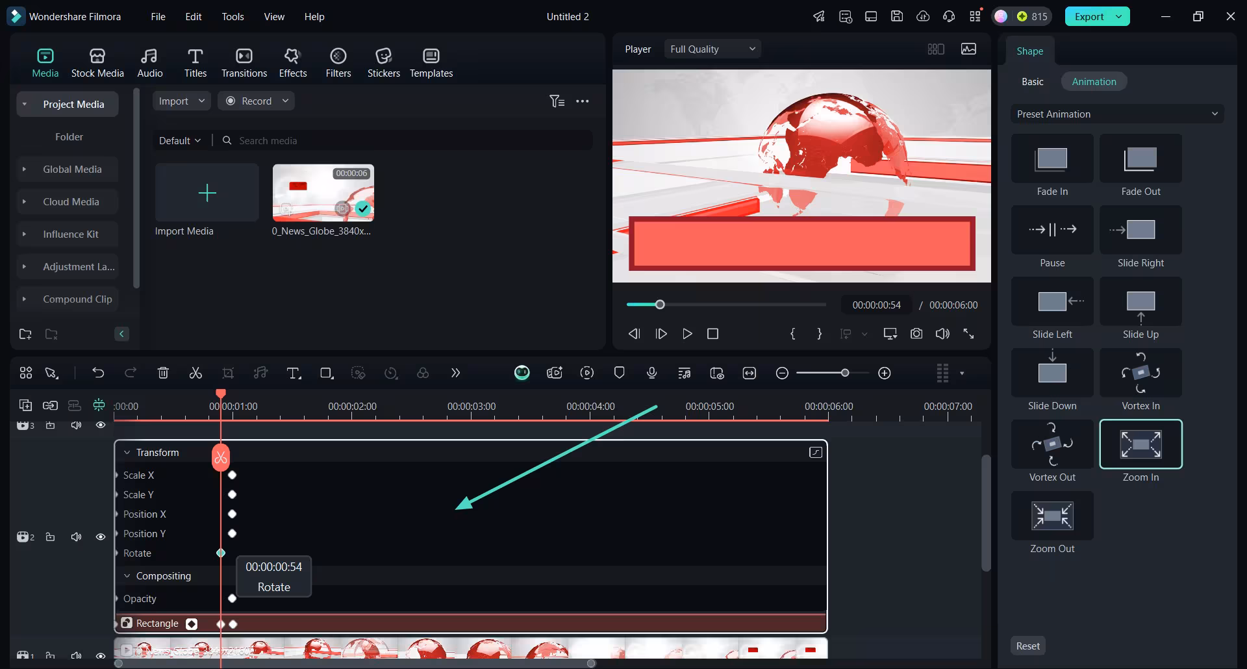Viewport: 1247px width, 669px height.
Task: Record a voiceover with the microphone icon
Action: click(652, 373)
